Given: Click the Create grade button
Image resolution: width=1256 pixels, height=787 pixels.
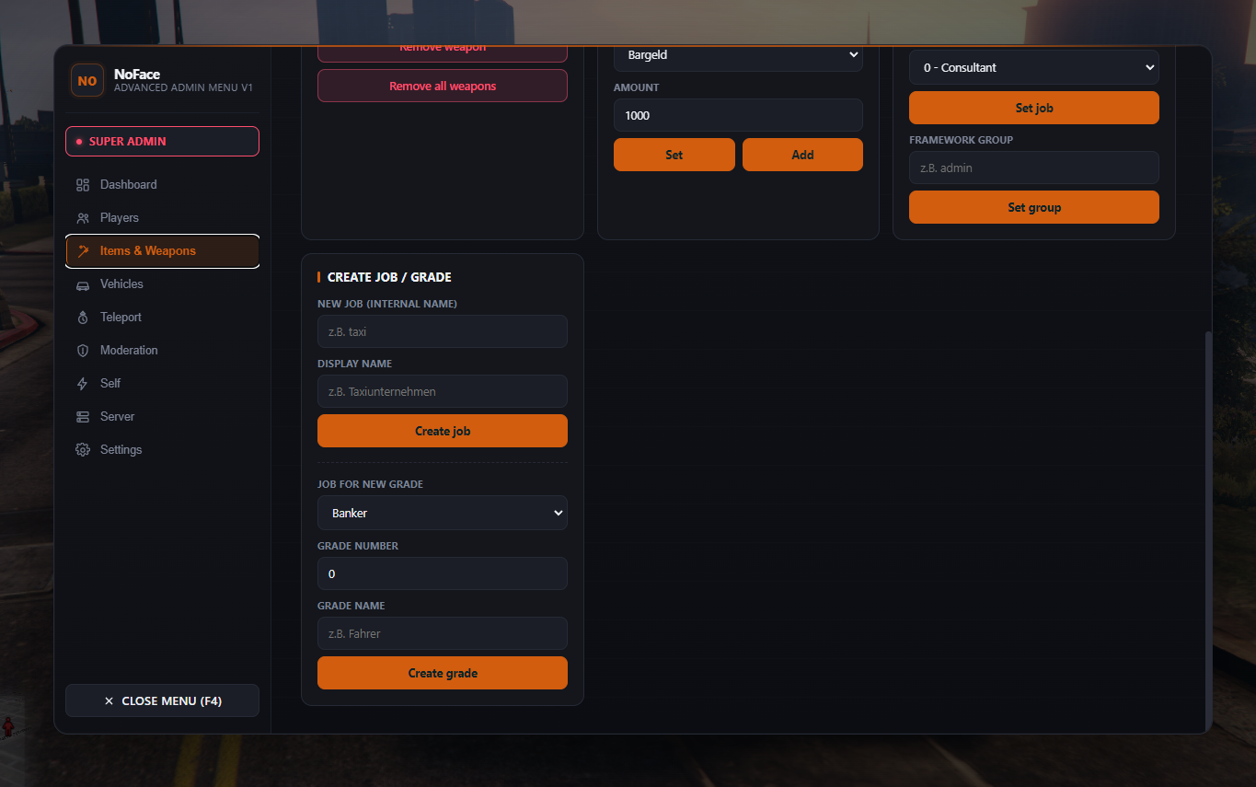Looking at the screenshot, I should point(443,673).
